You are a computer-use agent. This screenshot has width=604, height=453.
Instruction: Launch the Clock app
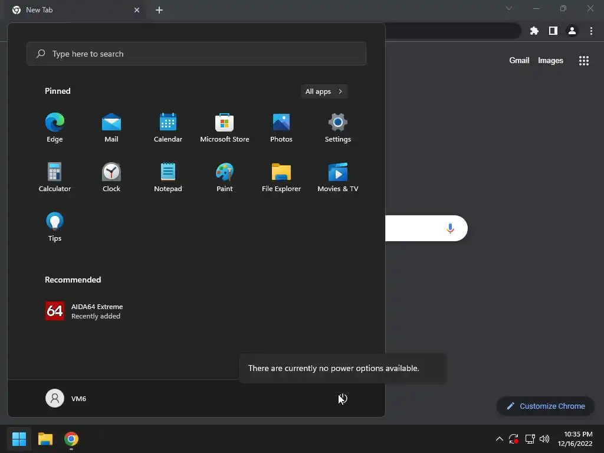111,177
